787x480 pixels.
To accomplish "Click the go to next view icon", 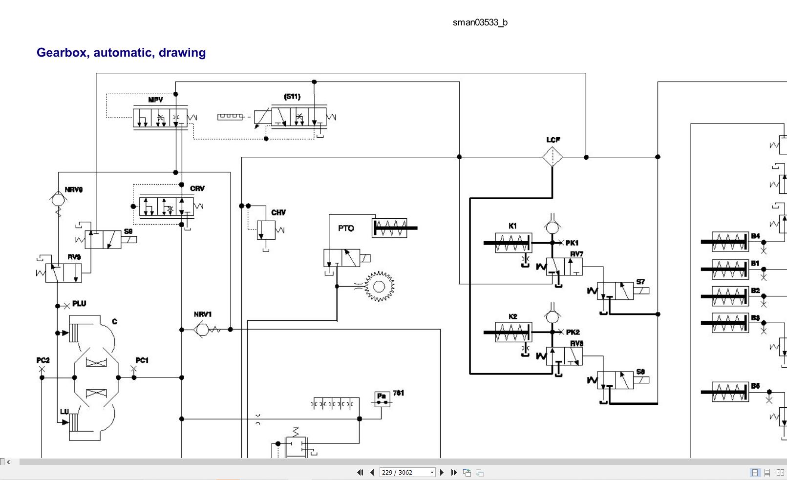I will click(480, 472).
